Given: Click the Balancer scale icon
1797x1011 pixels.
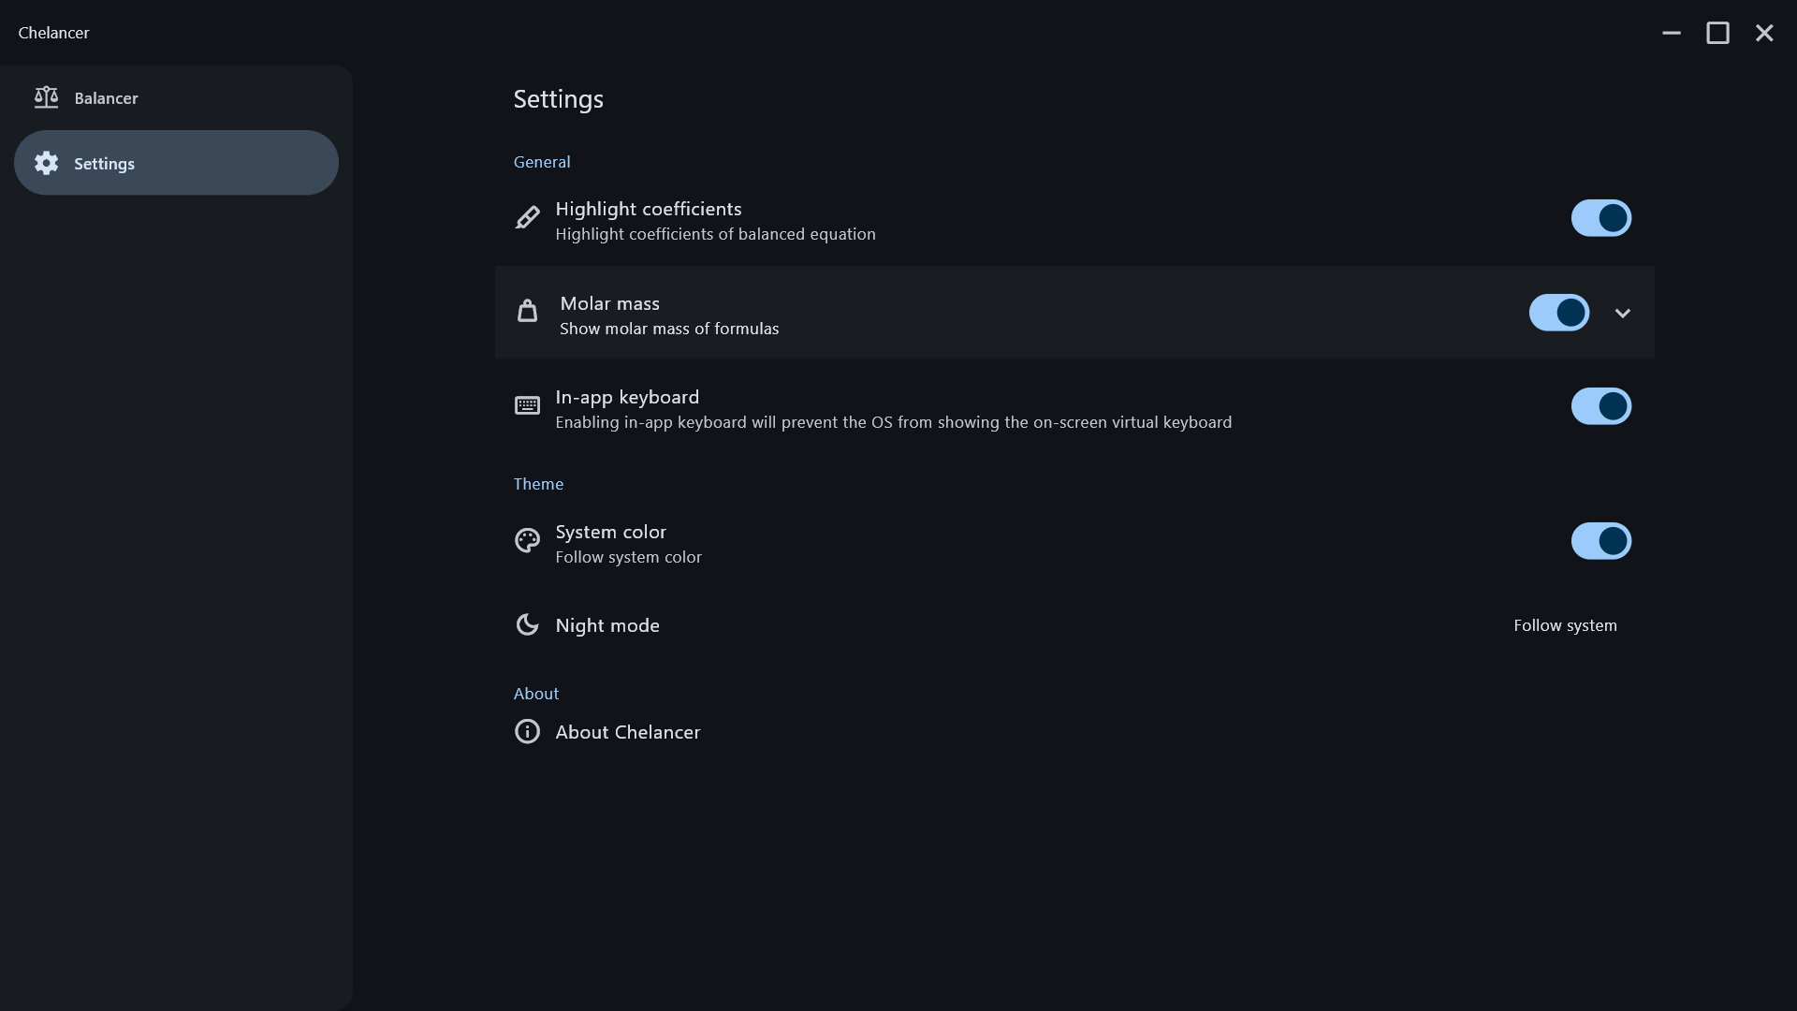Looking at the screenshot, I should (x=46, y=97).
